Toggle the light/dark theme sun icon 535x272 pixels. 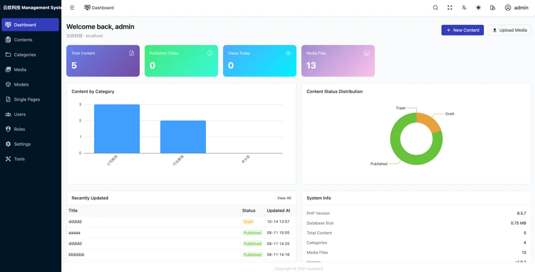478,8
